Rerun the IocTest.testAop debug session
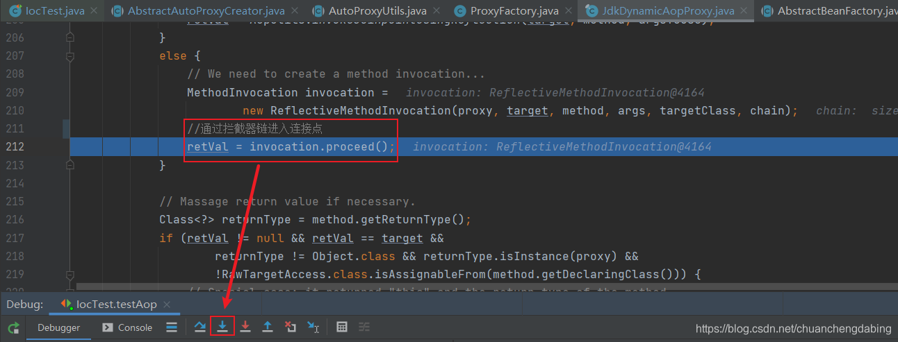898x342 pixels. 14,327
